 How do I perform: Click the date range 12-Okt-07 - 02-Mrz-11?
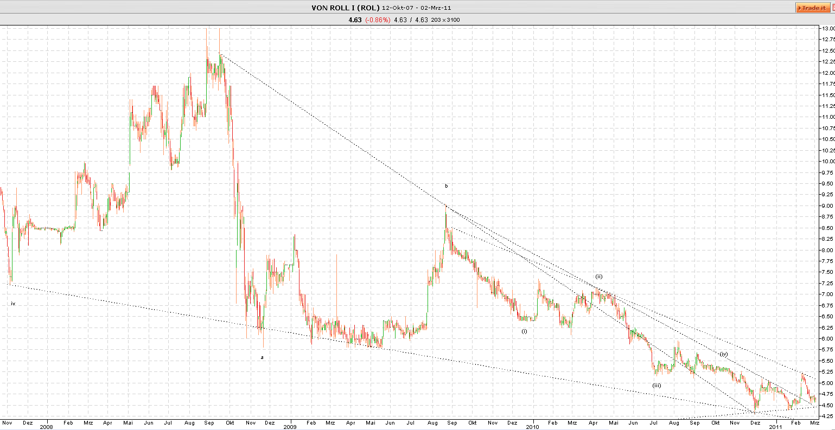pos(416,8)
